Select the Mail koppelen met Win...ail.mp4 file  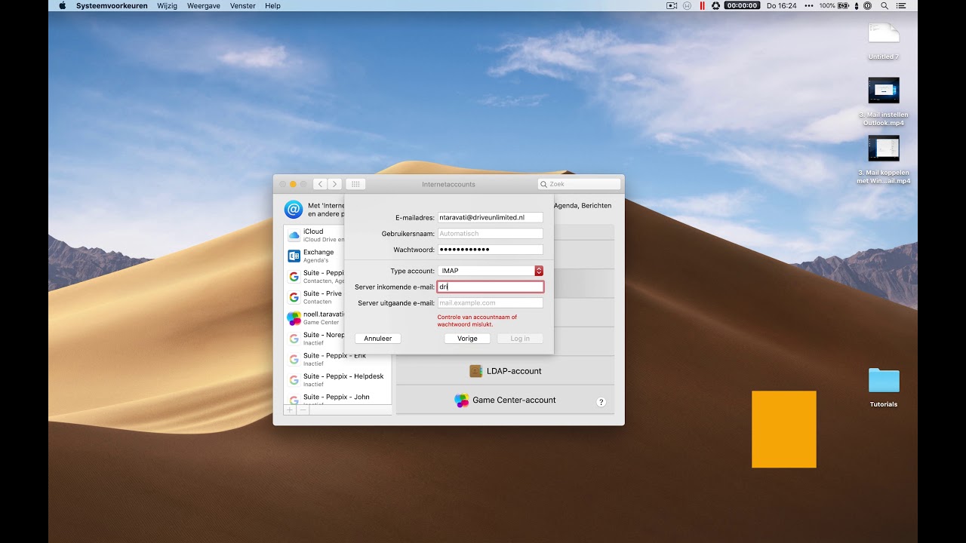coord(884,159)
